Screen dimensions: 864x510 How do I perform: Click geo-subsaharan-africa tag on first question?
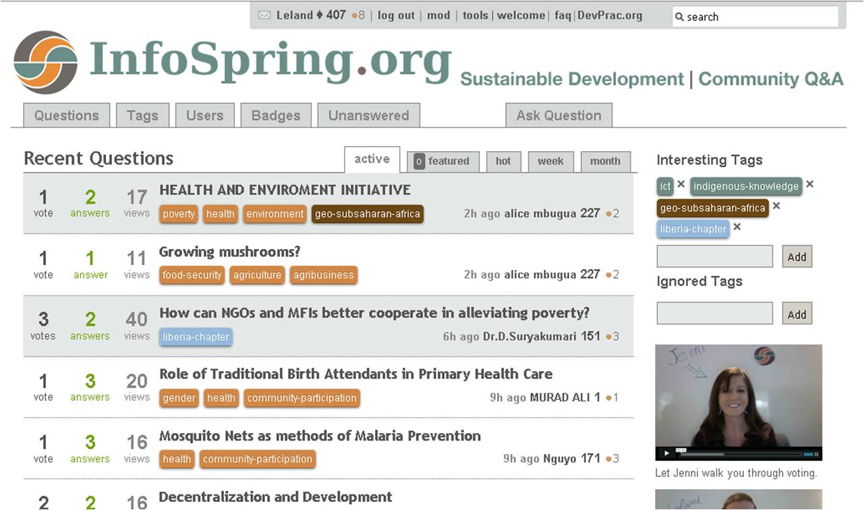tap(368, 214)
